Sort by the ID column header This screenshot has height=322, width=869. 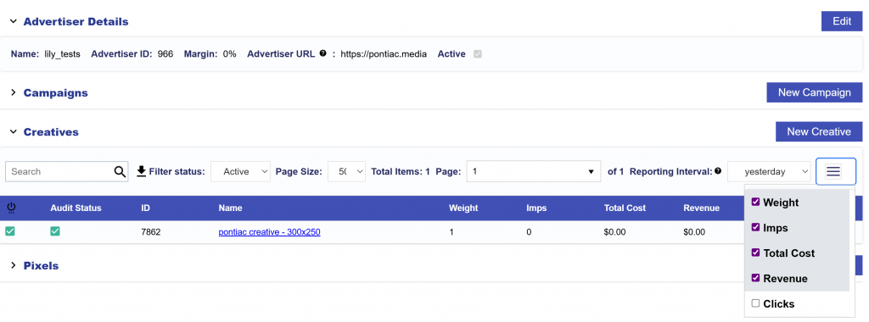coord(145,208)
